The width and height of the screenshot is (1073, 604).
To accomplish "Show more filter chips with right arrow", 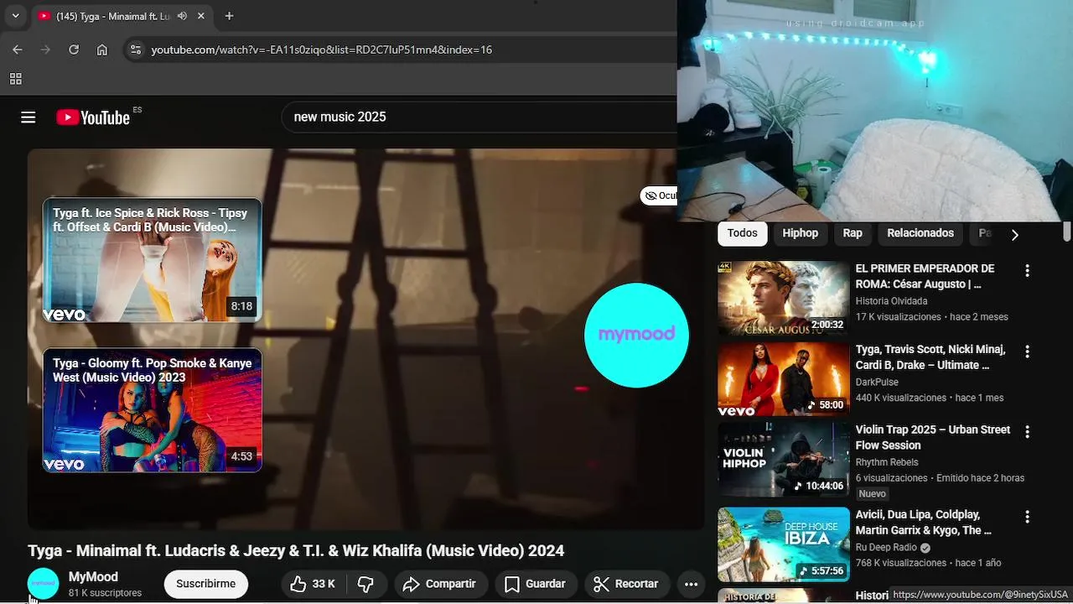I will click(1014, 235).
